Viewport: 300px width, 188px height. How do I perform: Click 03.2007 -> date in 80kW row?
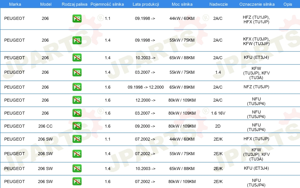(x=145, y=113)
